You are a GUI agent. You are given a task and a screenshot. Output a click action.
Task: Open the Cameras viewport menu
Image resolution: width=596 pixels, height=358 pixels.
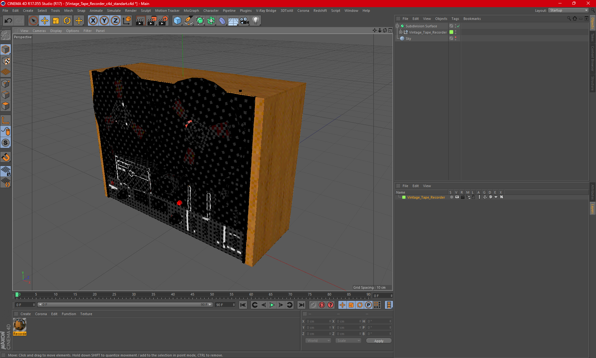tap(39, 31)
